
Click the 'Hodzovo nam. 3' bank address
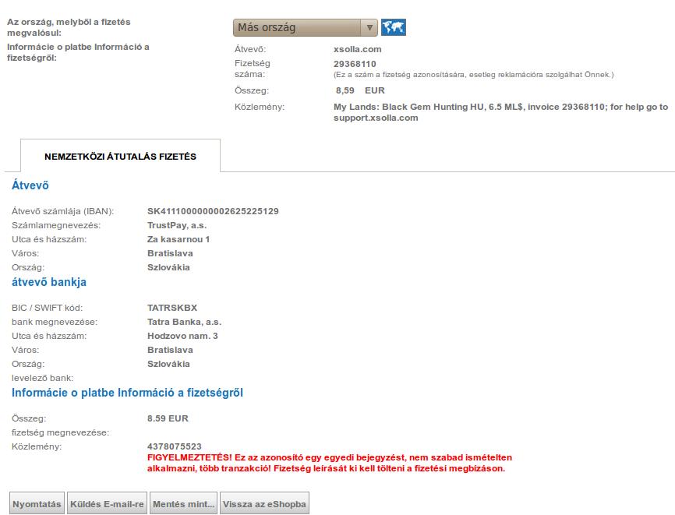click(x=182, y=336)
